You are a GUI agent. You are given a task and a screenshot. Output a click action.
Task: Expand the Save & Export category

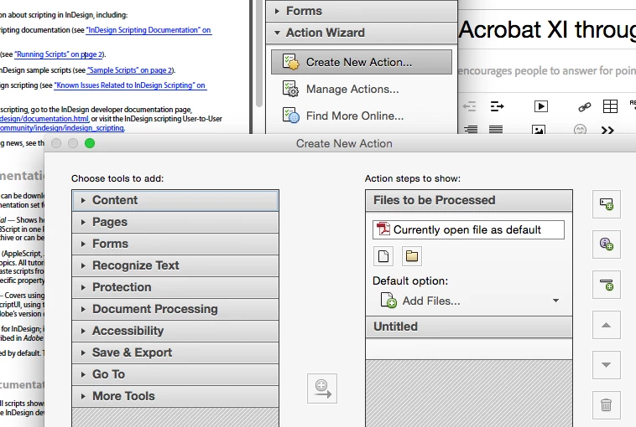tap(175, 352)
